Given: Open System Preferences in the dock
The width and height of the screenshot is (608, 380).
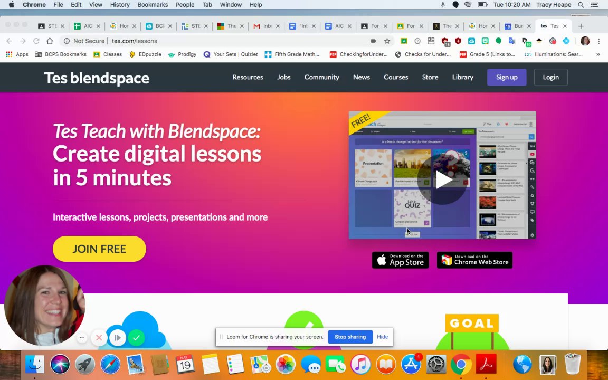Looking at the screenshot, I should (436, 365).
